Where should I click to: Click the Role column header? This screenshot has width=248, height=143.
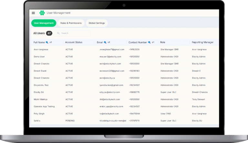click(163, 42)
